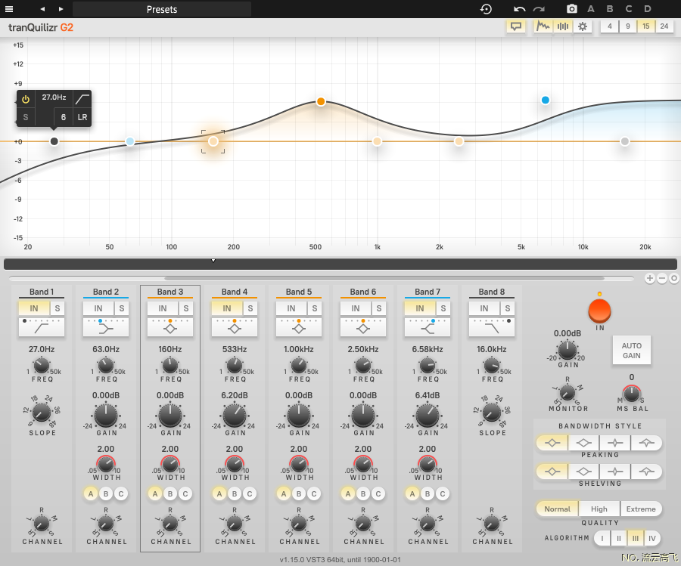Open Band 3 peaking filter type selector
Image resolution: width=681 pixels, height=566 pixels.
(169, 327)
